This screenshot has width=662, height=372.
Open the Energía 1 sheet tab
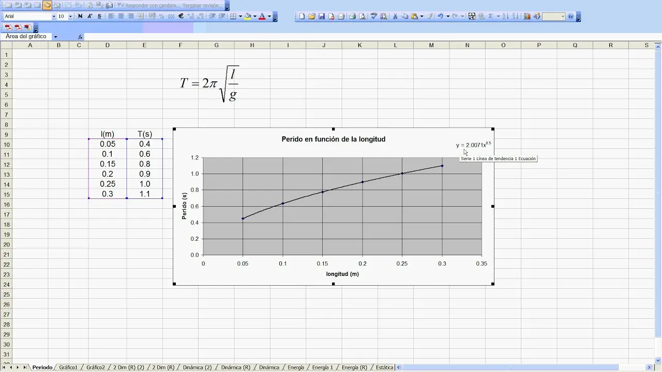322,367
